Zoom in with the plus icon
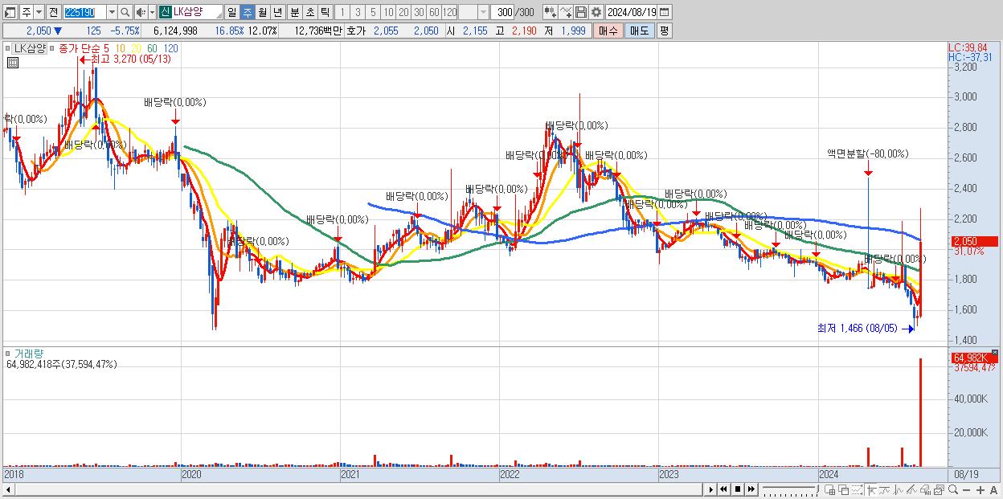 pos(980,490)
